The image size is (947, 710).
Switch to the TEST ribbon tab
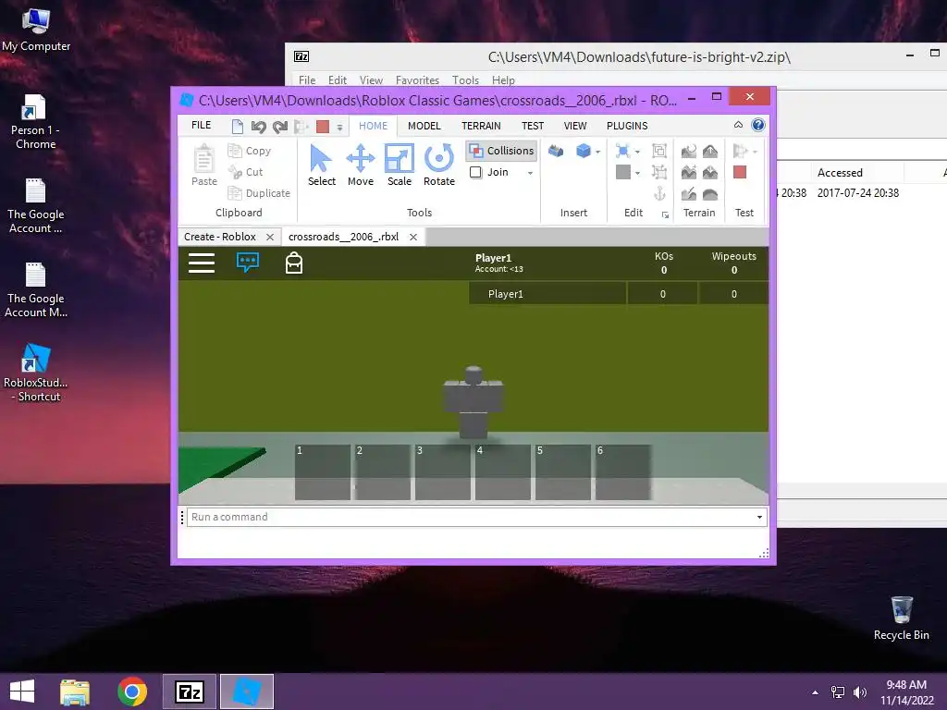click(x=532, y=126)
